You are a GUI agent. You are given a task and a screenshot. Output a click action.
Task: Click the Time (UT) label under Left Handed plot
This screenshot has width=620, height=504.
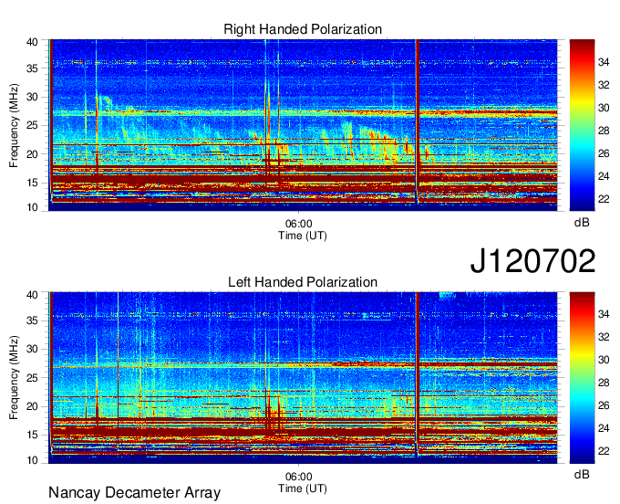click(303, 488)
